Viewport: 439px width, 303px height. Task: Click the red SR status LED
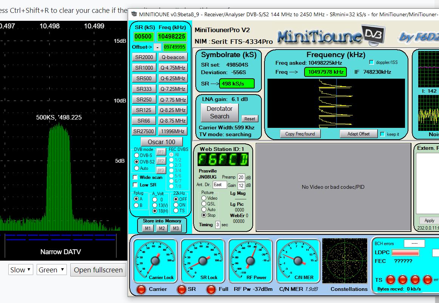(182, 289)
